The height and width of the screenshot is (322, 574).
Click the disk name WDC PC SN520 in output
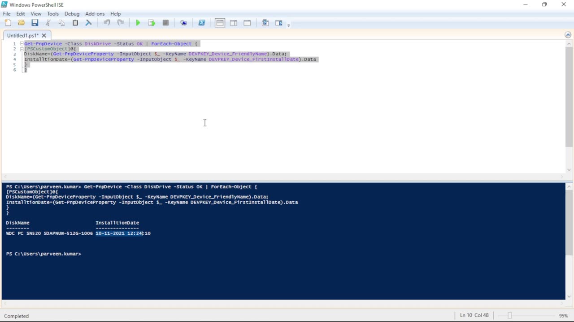coord(49,233)
